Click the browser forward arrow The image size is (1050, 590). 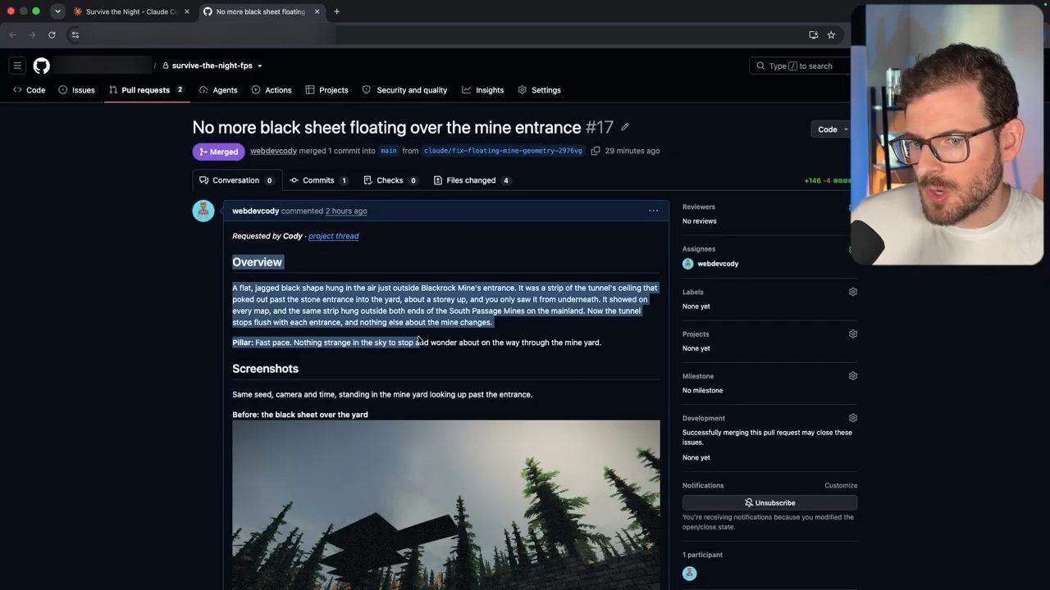point(32,34)
